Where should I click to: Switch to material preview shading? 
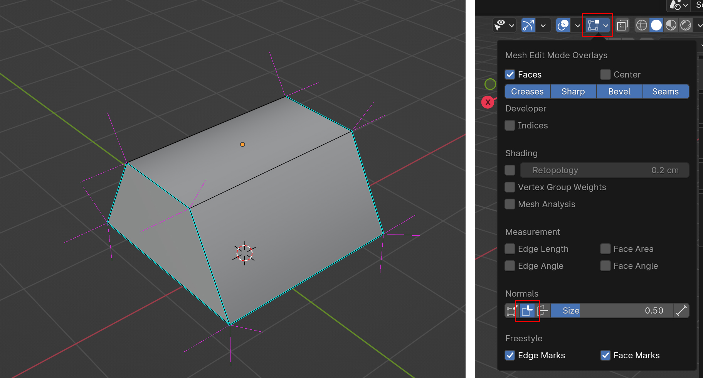pyautogui.click(x=671, y=25)
